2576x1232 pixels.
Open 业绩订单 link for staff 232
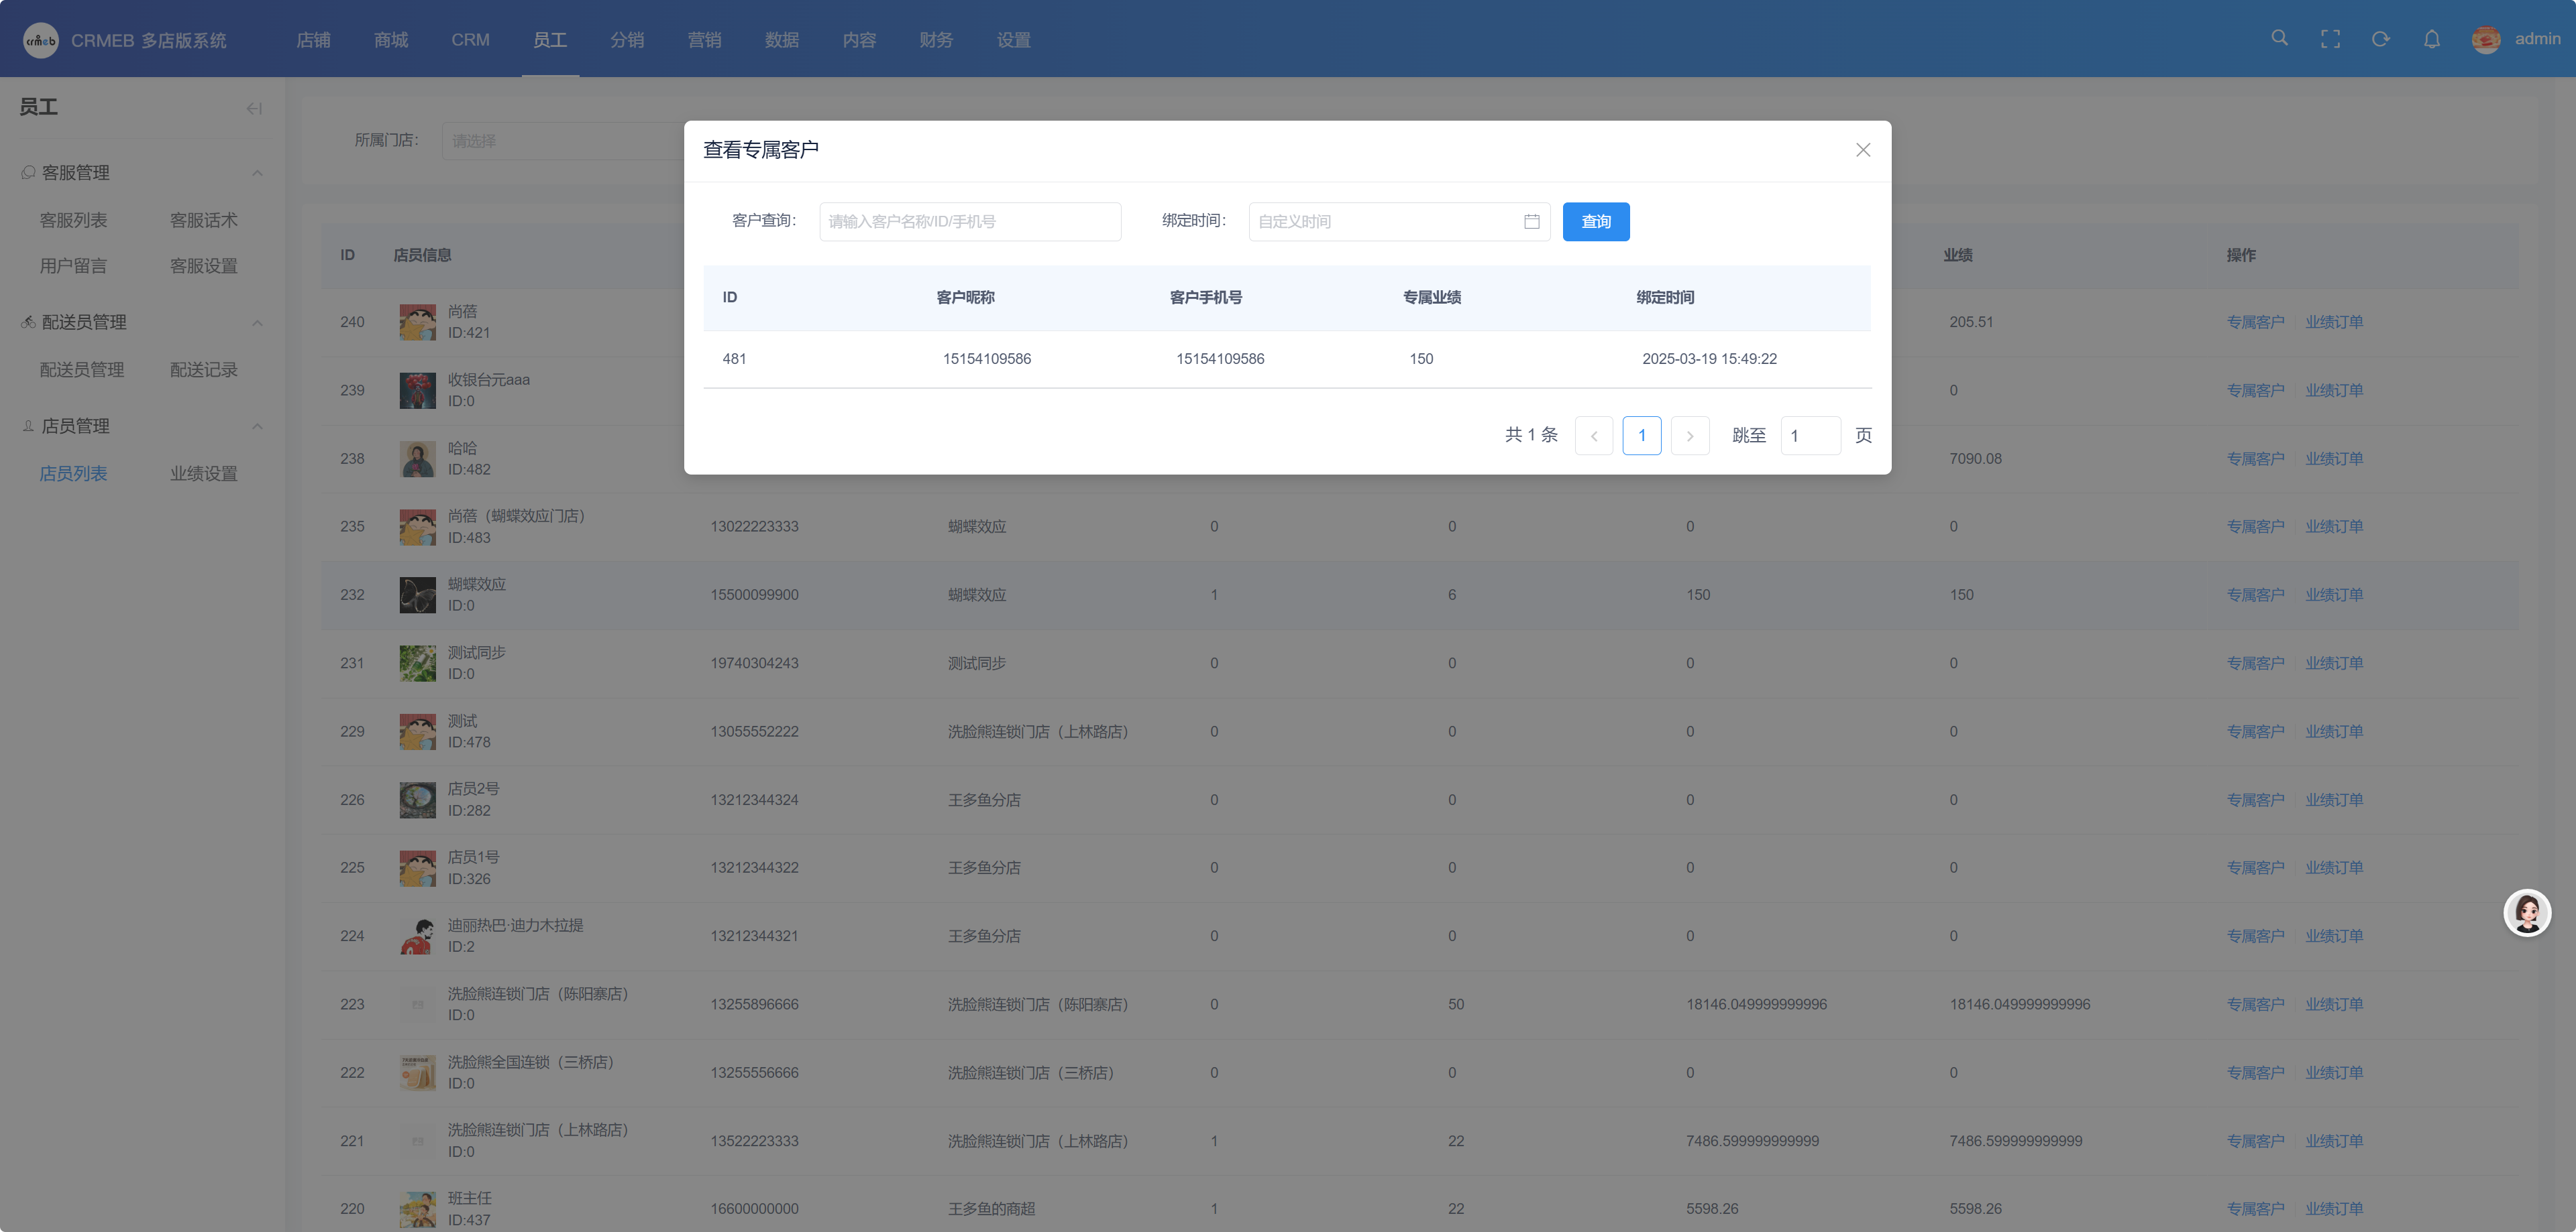tap(2334, 595)
